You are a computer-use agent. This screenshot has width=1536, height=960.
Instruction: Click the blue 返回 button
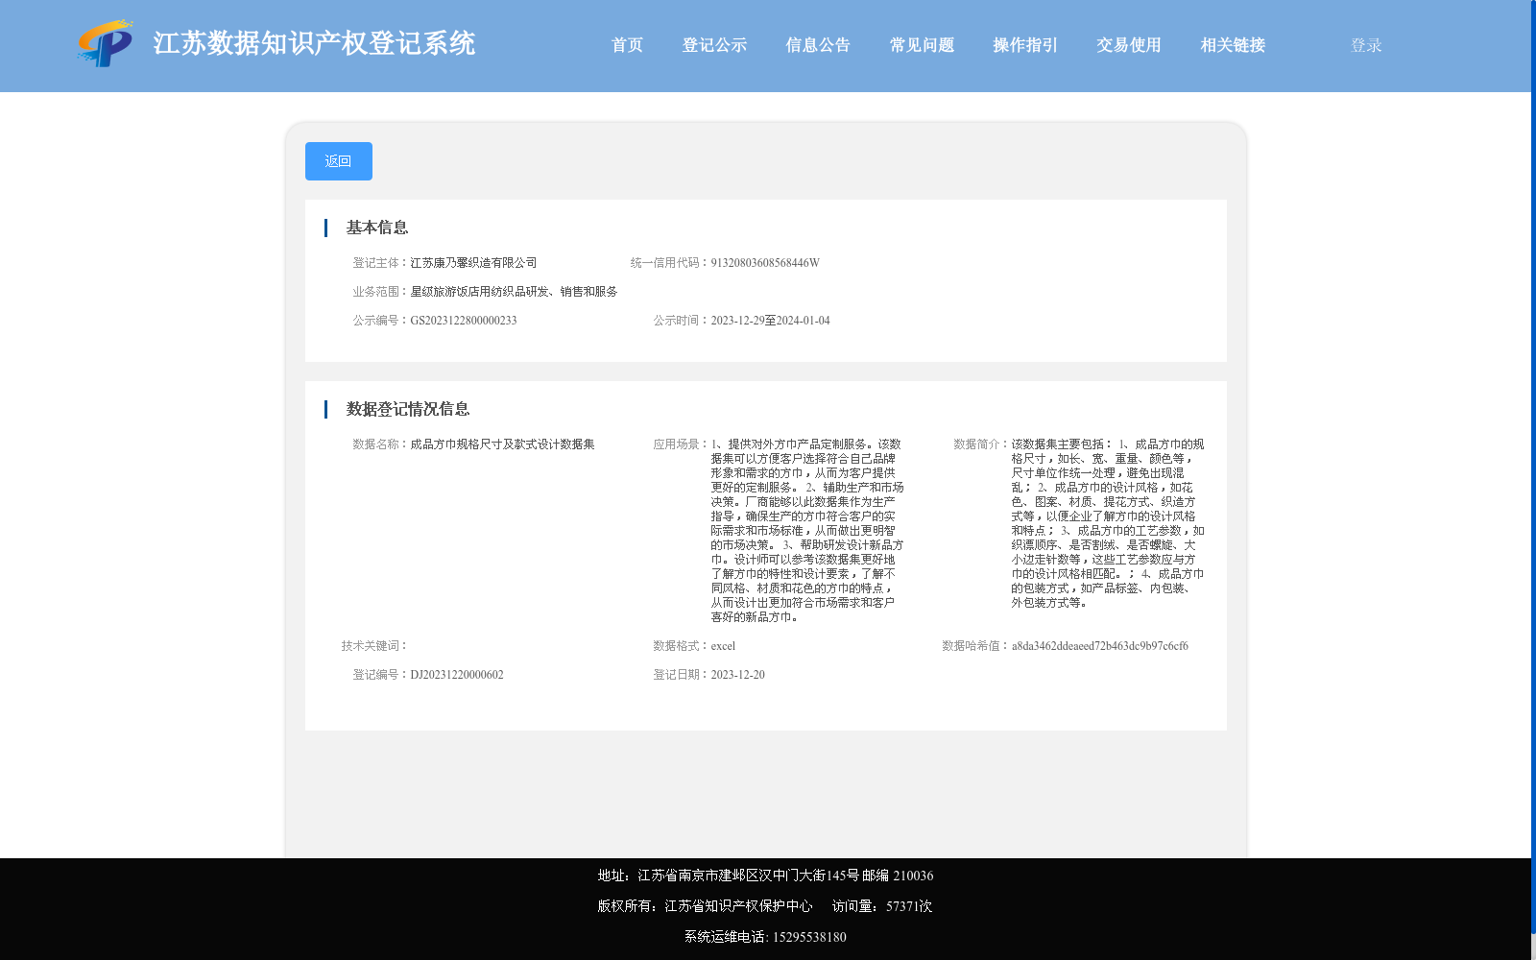coord(338,160)
